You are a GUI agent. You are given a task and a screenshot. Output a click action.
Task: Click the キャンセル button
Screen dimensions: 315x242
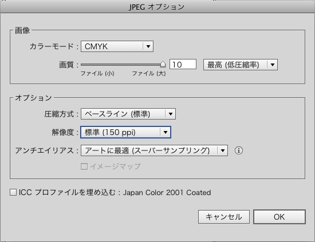224,217
